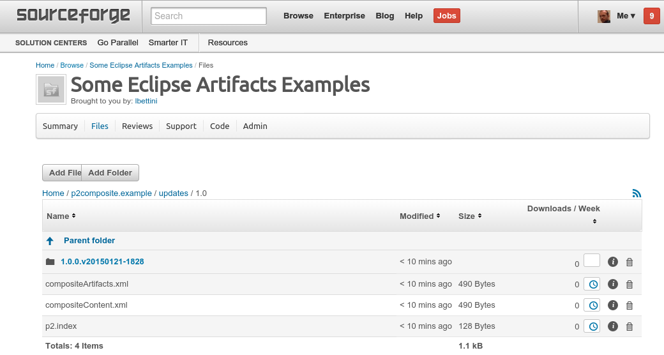Screen dimensions: 664x355
Task: Click the clock icon for compositeArtifacts.xml
Action: coord(592,284)
